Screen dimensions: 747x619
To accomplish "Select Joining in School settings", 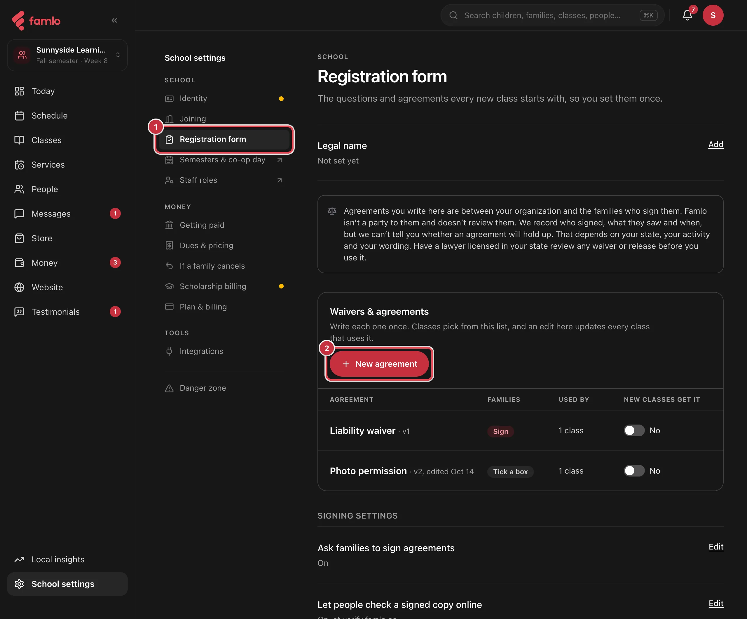I will pyautogui.click(x=224, y=119).
